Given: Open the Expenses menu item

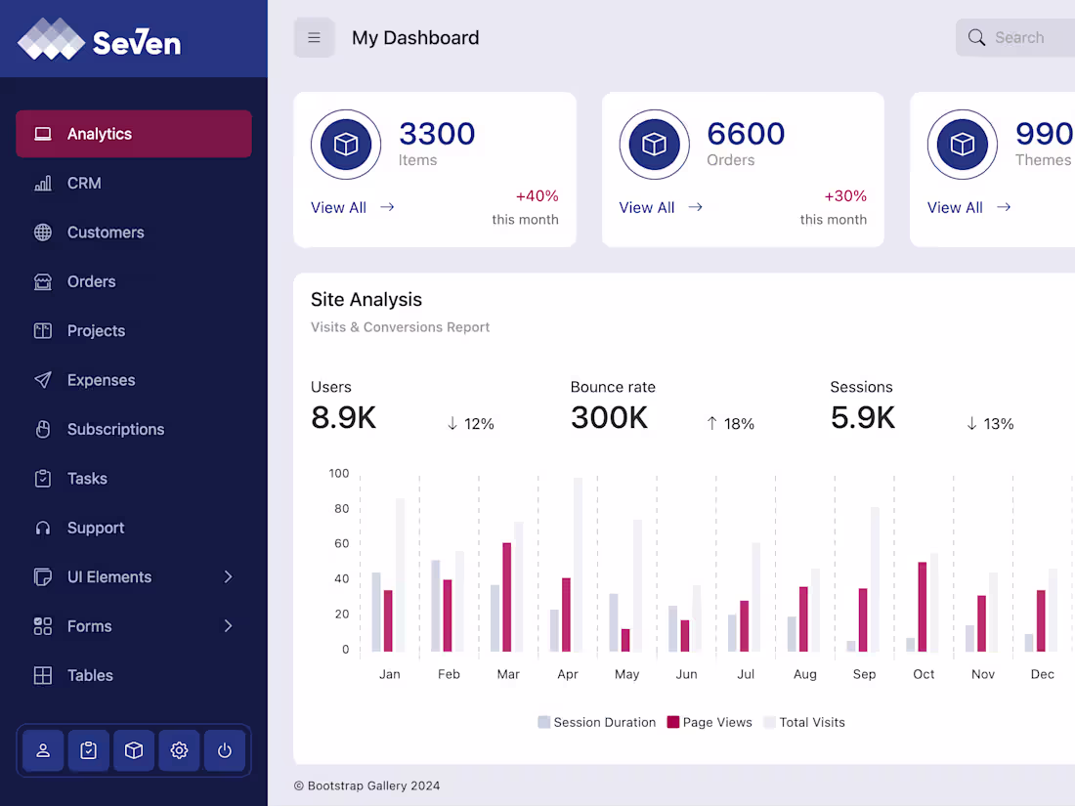Looking at the screenshot, I should coord(134,380).
